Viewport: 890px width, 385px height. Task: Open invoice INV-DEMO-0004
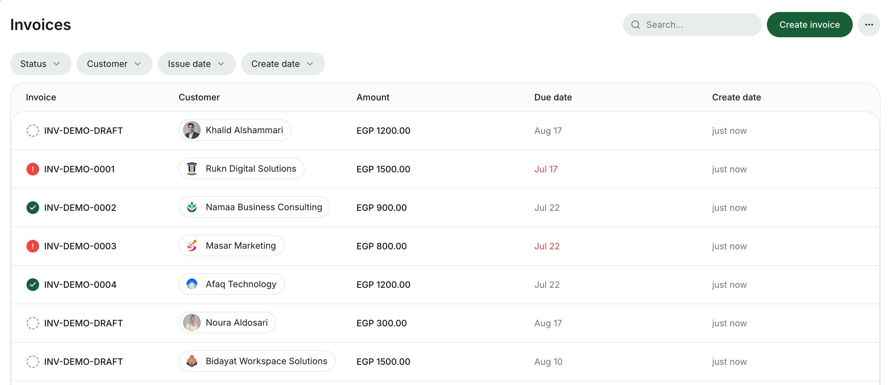[80, 284]
